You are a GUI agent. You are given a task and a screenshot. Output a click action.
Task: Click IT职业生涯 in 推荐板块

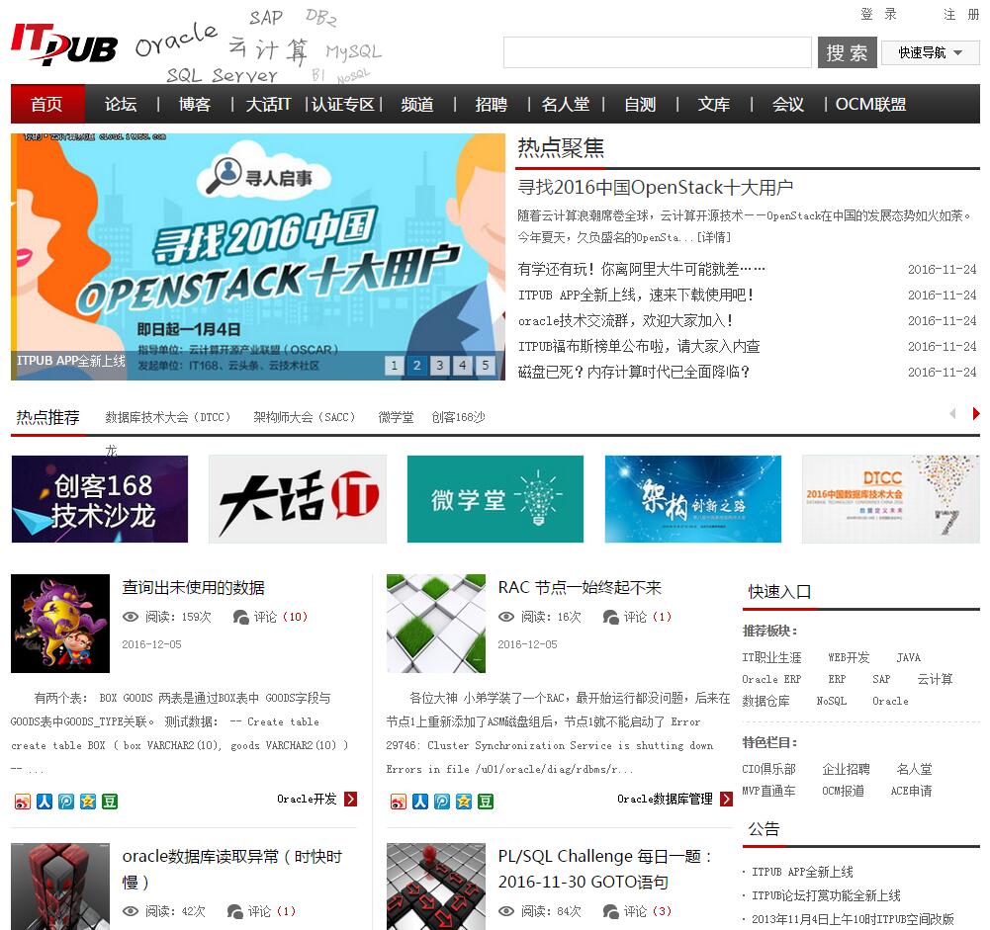771,657
